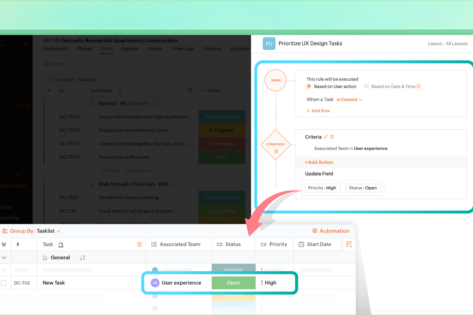Open the 'is Created' trigger dropdown
This screenshot has height=315, width=473.
[349, 100]
